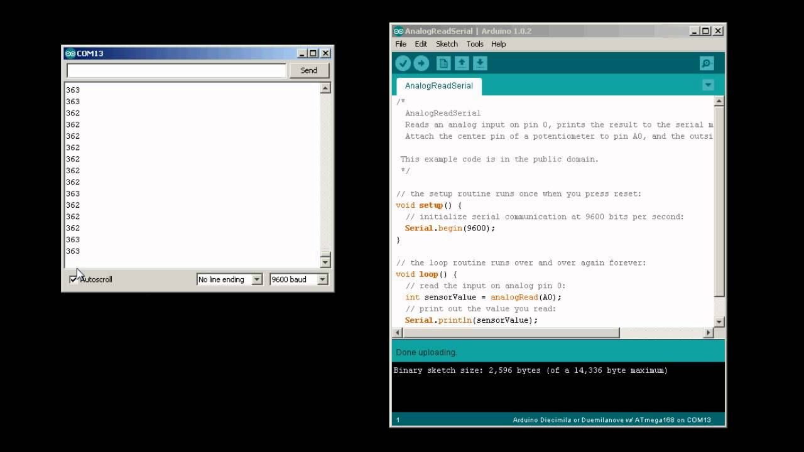
Task: Toggle the Autoscroll checkbox
Action: tap(73, 279)
